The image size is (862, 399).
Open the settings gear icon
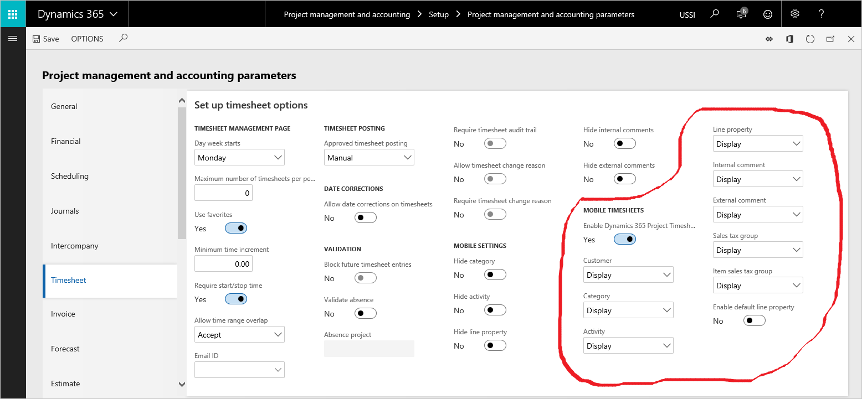tap(795, 14)
